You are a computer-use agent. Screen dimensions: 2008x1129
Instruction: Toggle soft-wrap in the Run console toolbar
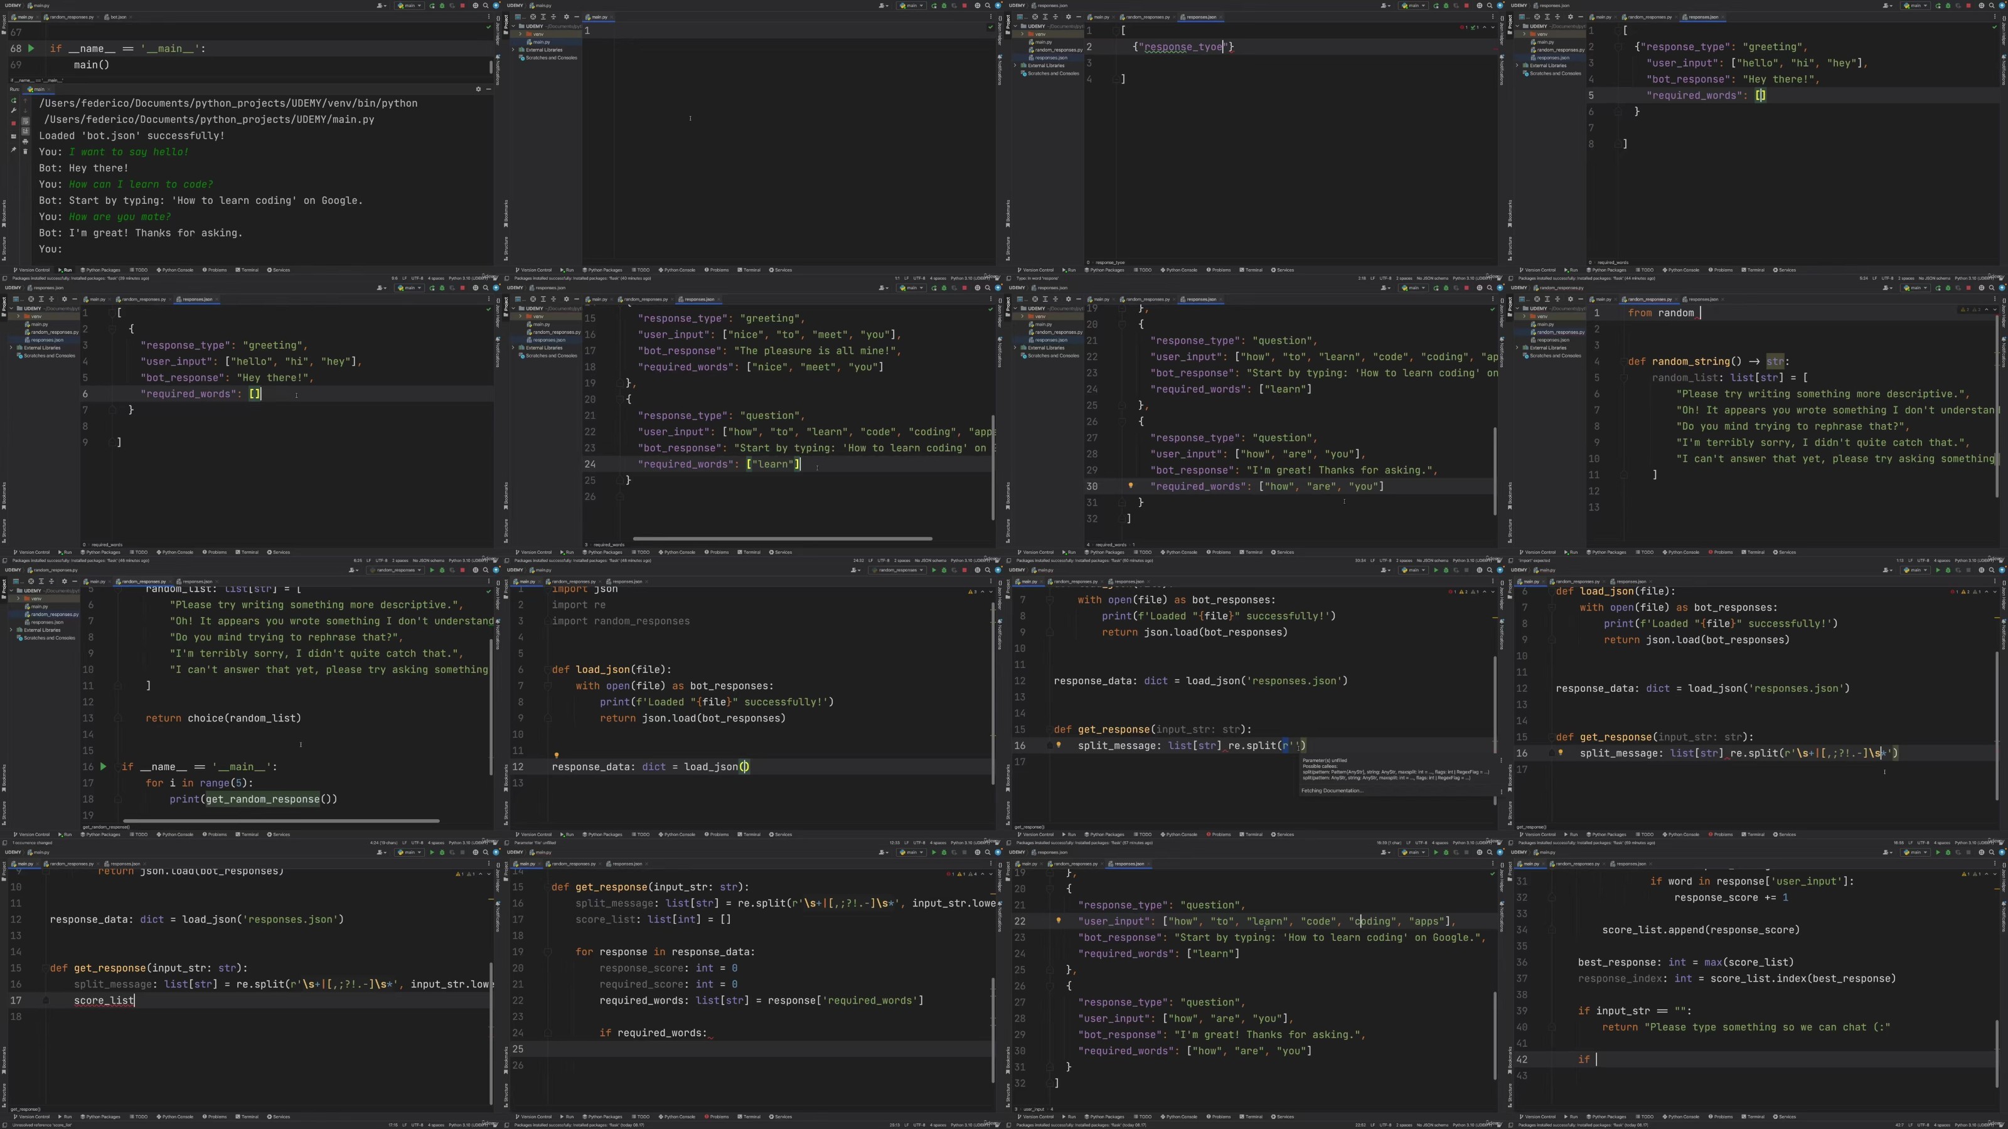(25, 122)
